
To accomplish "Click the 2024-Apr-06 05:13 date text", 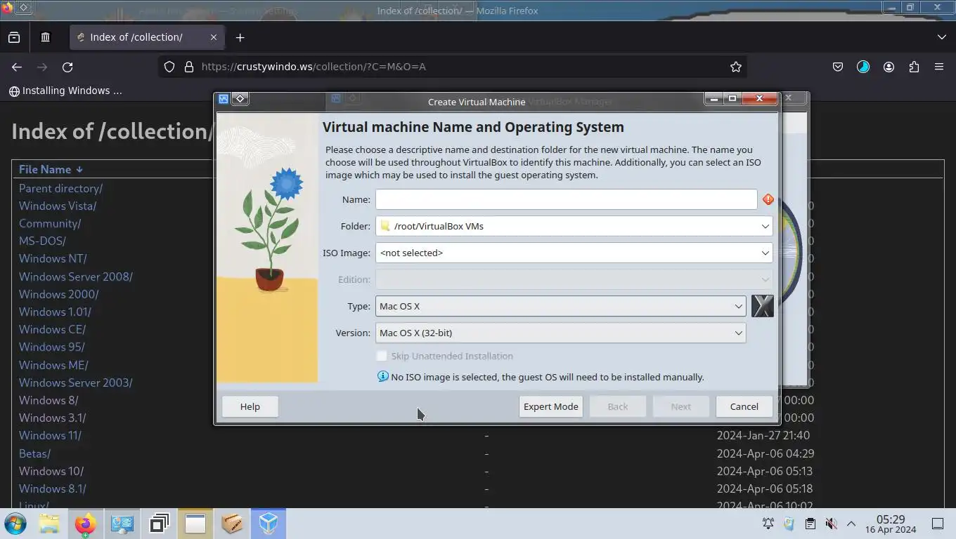I will pyautogui.click(x=765, y=471).
